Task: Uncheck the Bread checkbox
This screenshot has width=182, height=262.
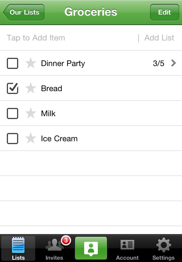Action: tap(13, 88)
